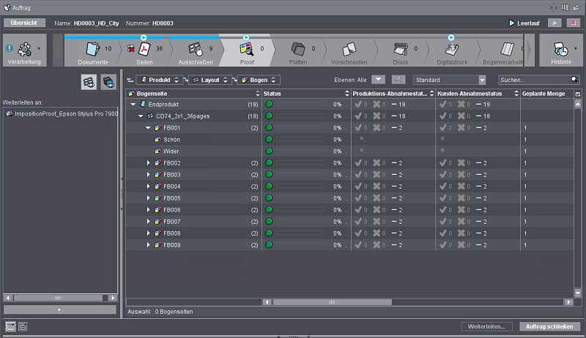Switch to the Proof tab
Image resolution: width=586 pixels, height=338 pixels.
click(x=247, y=51)
